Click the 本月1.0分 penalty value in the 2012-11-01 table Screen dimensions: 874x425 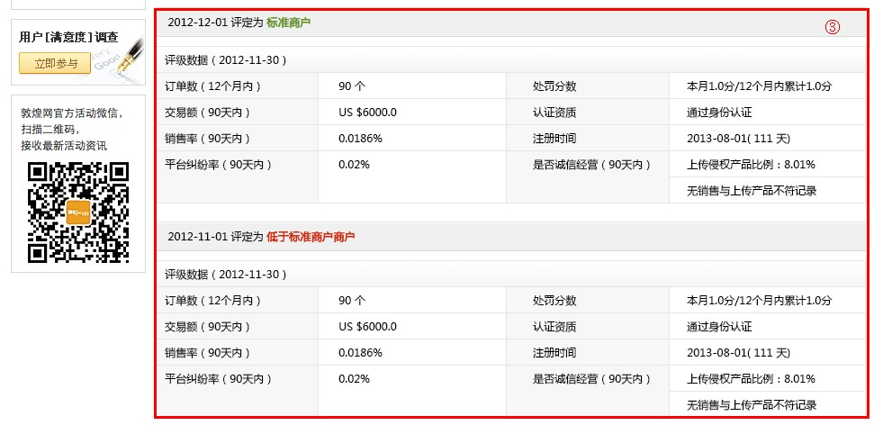[759, 301]
